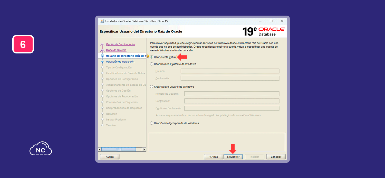Viewport: 385px width, 178px height.
Task: Click the Almacenamiento en la Base step
Action: [126, 85]
